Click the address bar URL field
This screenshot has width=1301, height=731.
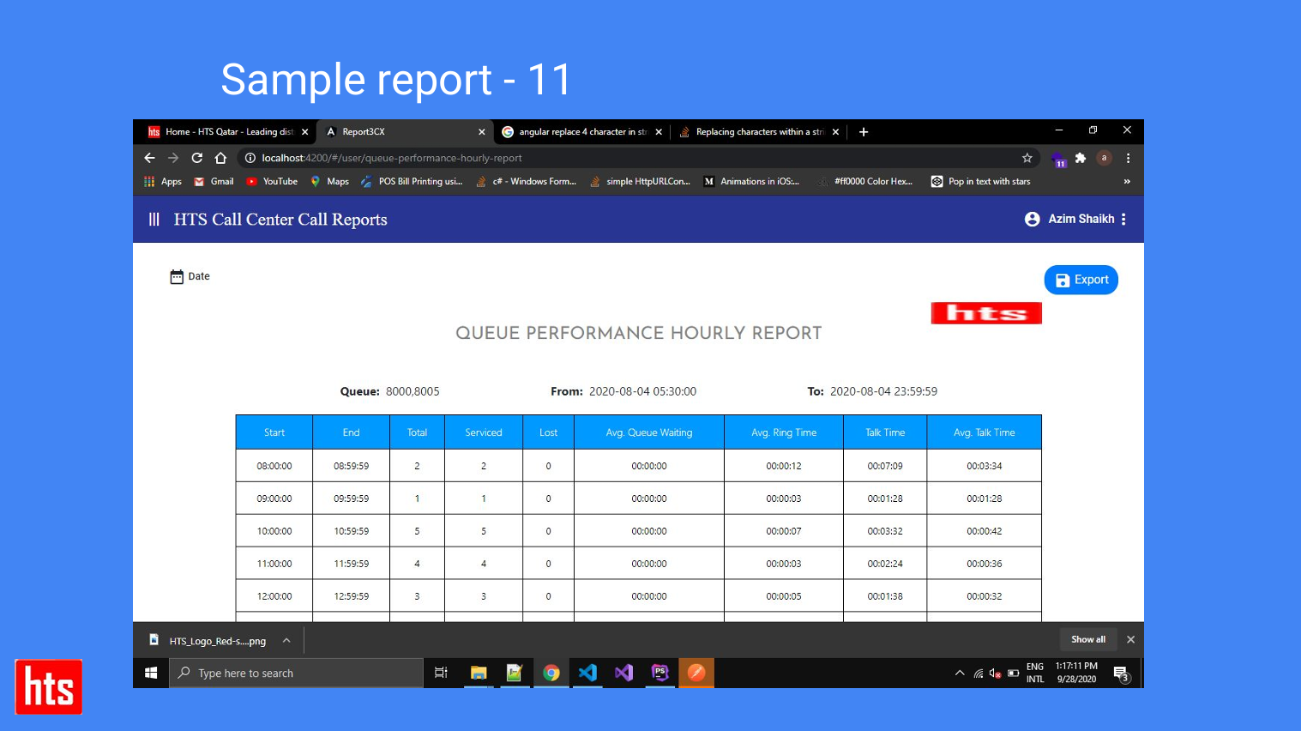pyautogui.click(x=600, y=158)
